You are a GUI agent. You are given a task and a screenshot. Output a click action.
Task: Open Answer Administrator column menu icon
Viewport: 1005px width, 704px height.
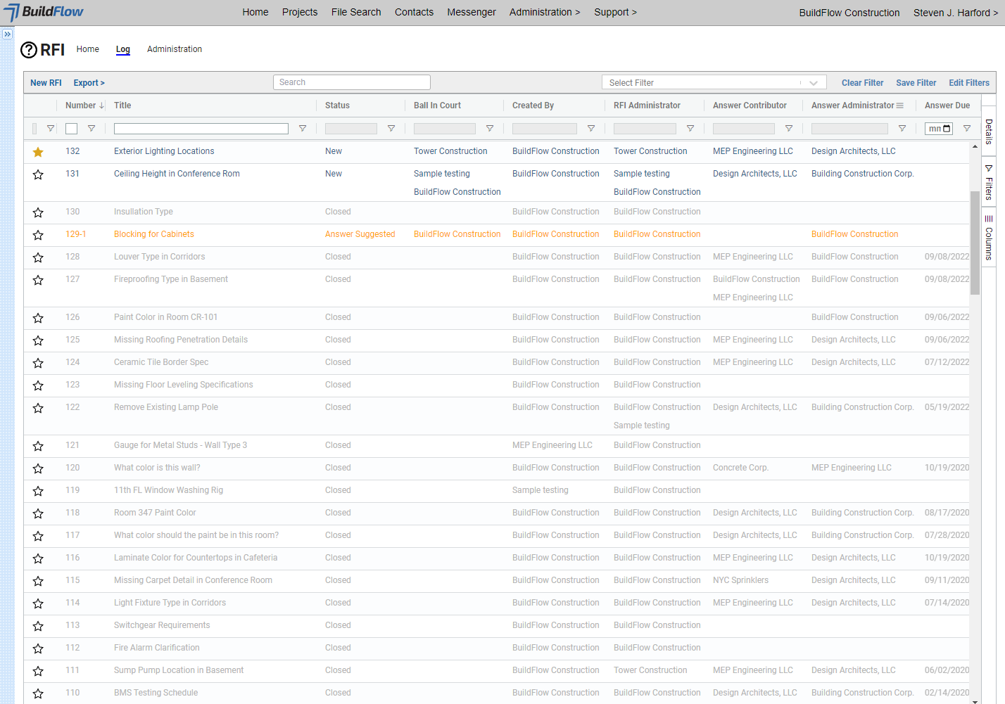(x=899, y=105)
